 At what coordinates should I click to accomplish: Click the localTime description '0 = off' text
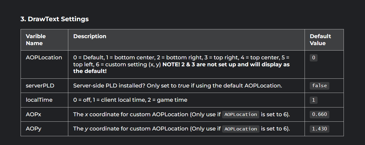[x=82, y=100]
